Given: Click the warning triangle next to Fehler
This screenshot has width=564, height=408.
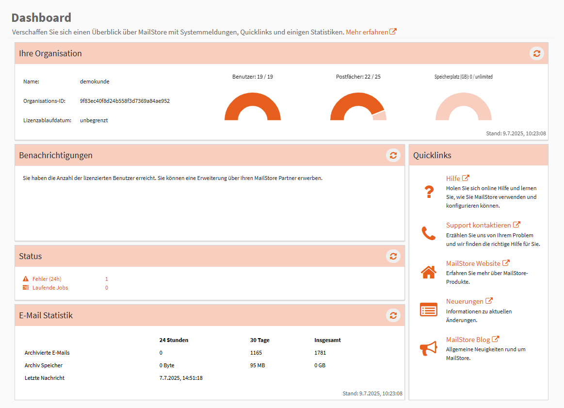Looking at the screenshot, I should click(26, 279).
